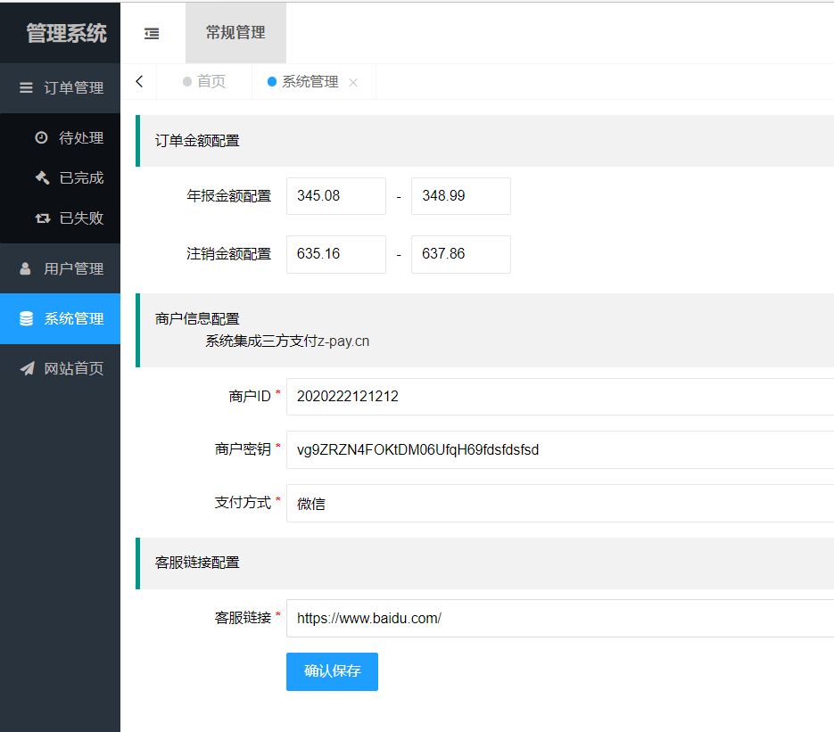Viewport: 834px width, 732px height.
Task: Click the gavel icon beside 已完成
Action: 41,177
